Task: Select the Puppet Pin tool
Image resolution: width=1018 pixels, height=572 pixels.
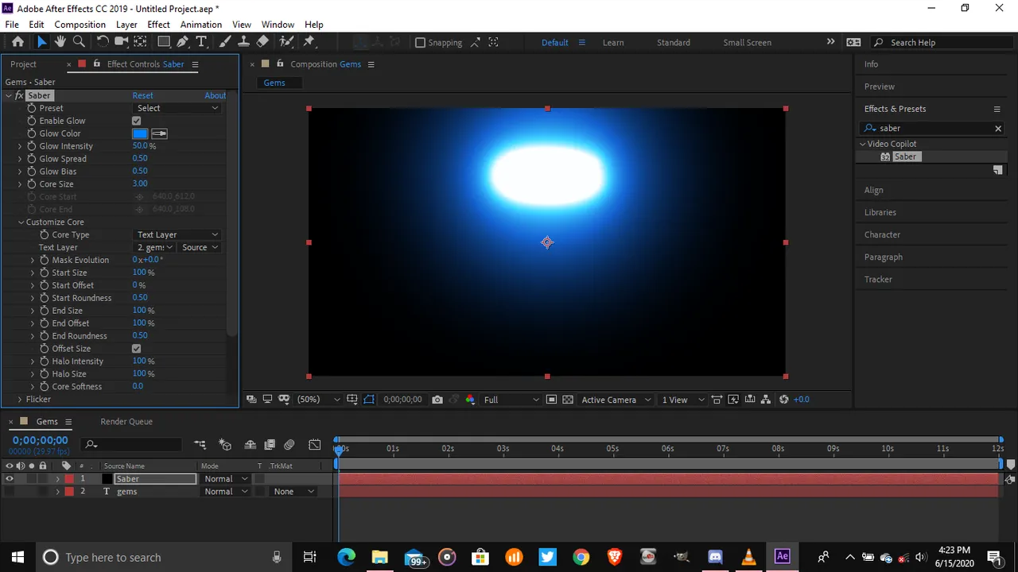Action: (309, 42)
